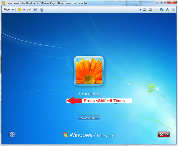
Task: Open the Player menu
Action: (x=8, y=10)
